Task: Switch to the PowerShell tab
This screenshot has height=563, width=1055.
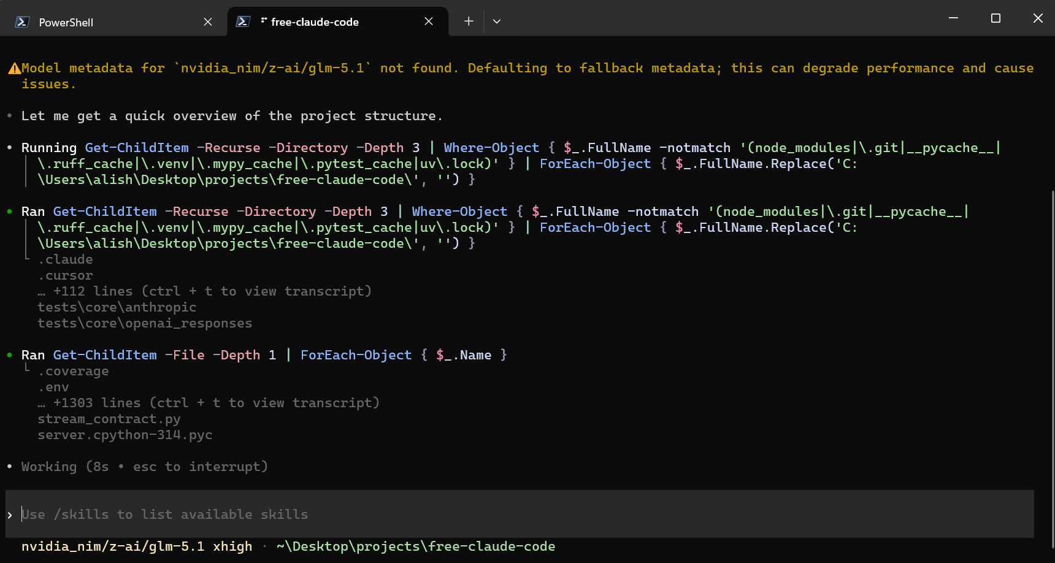Action: (114, 21)
